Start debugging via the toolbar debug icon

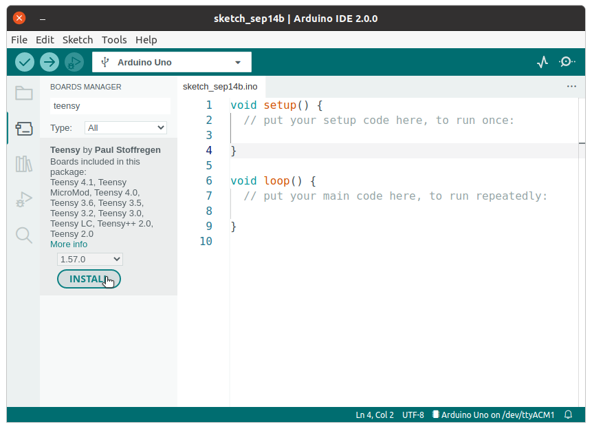point(74,62)
